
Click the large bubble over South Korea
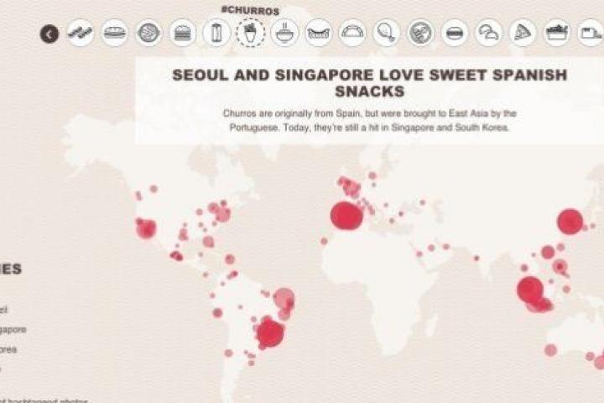coord(570,222)
